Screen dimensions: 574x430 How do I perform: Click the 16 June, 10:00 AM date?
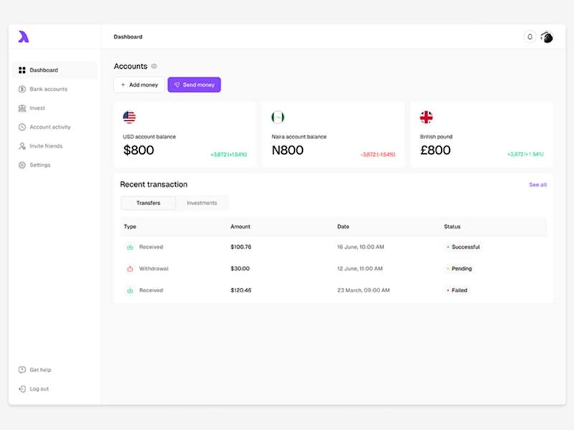point(361,247)
